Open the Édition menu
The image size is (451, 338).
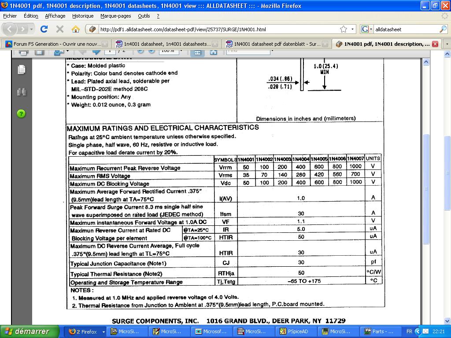pos(31,16)
